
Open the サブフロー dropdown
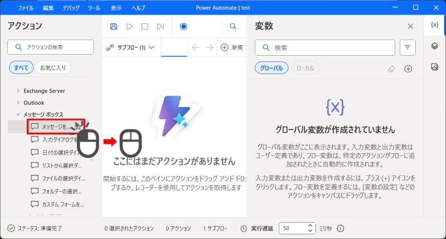pyautogui.click(x=130, y=47)
